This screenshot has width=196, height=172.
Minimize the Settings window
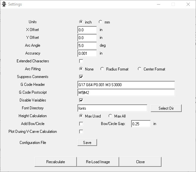click(159, 4)
